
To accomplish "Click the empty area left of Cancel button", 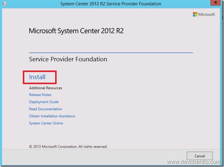I will [x=139, y=156].
